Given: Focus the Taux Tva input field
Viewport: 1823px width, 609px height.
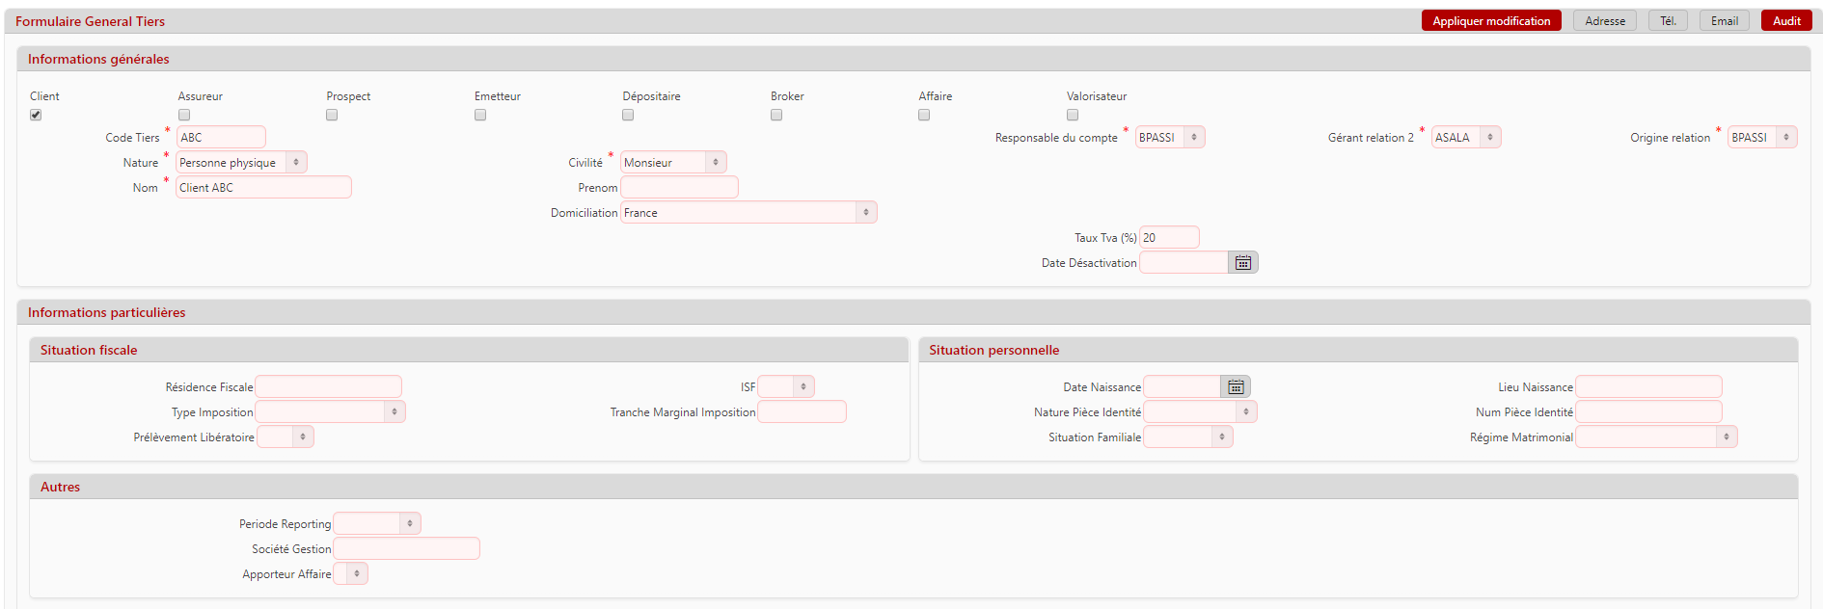Looking at the screenshot, I should click(1169, 238).
